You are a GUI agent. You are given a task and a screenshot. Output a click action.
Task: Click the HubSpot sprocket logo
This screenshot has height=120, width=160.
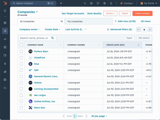click(x=5, y=3)
